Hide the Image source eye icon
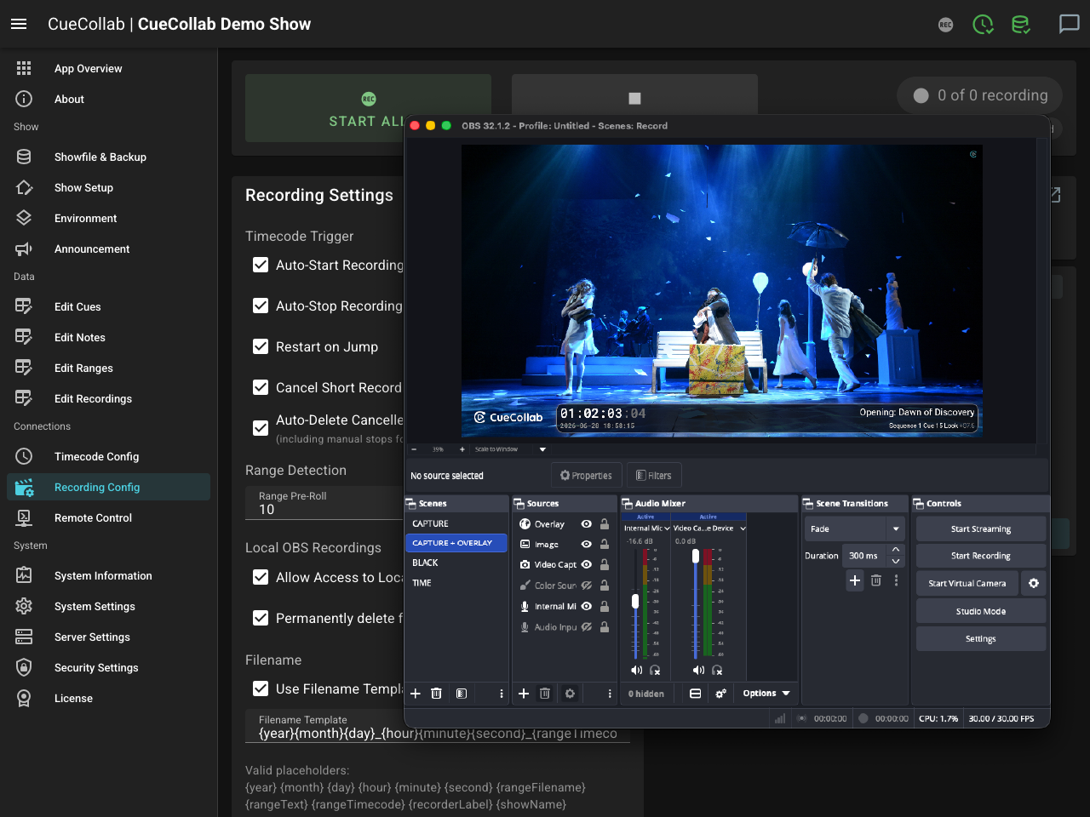This screenshot has width=1090, height=817. point(587,545)
